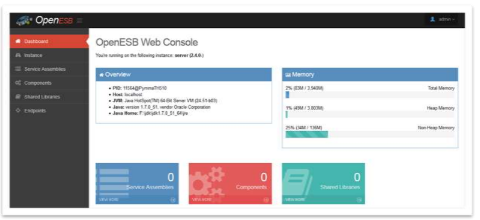Viewport: 480px width, 220px height.
Task: Click the server (2.4.0) instance text
Action: (x=189, y=56)
